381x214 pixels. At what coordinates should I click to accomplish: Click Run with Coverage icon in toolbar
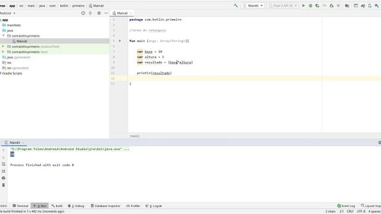[x=317, y=5]
